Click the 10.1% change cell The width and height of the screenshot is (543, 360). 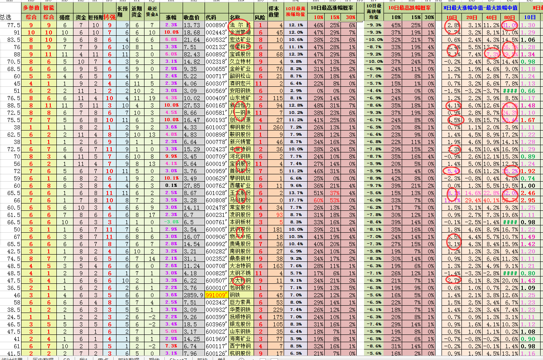pyautogui.click(x=171, y=178)
